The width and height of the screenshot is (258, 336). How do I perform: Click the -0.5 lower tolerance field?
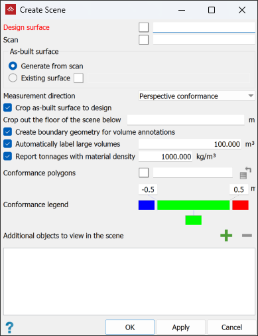(x=148, y=189)
